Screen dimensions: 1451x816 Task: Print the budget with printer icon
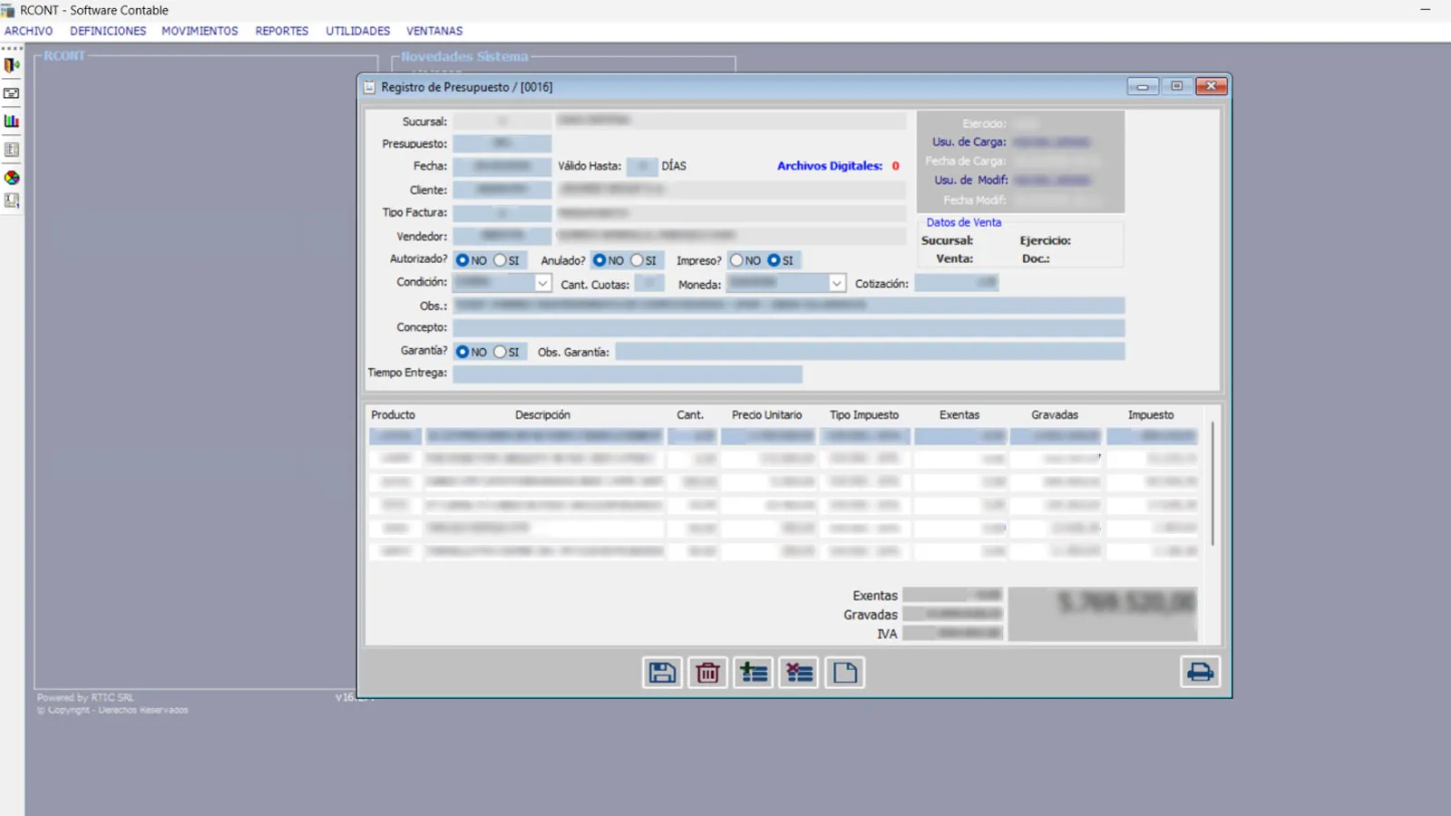pos(1200,672)
